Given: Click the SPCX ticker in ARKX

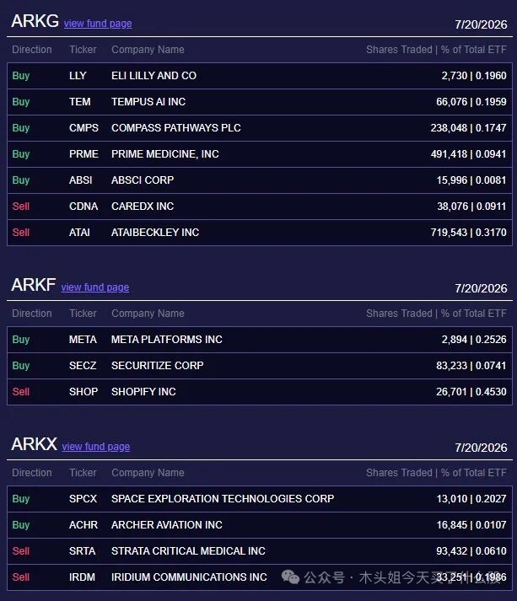Looking at the screenshot, I should 83,499.
